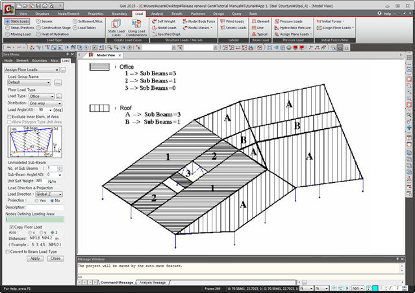Open Hydrostatic Pressure tool
The image size is (415, 293).
(x=292, y=28)
